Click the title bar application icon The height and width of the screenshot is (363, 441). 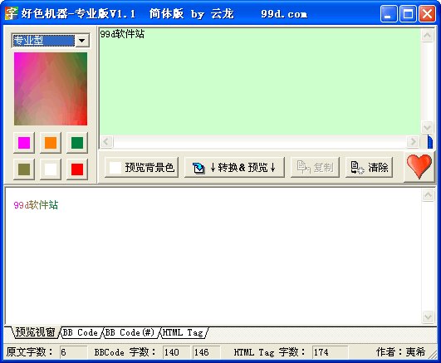coord(12,13)
